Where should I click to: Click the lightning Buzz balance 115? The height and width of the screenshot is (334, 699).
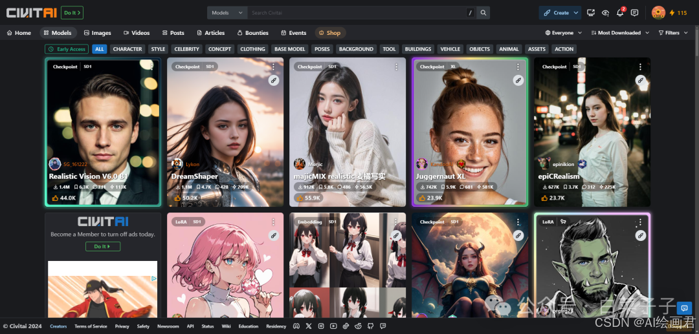point(678,13)
